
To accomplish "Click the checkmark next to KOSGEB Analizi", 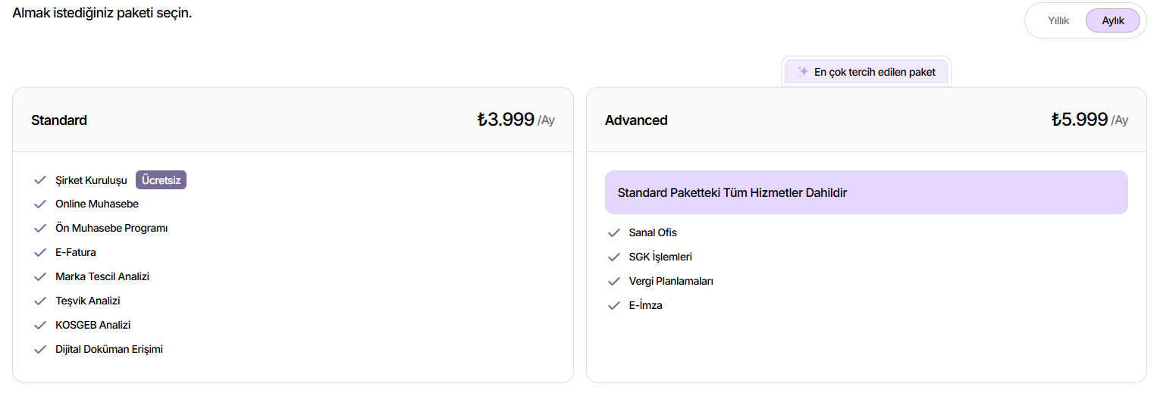I will tap(40, 326).
